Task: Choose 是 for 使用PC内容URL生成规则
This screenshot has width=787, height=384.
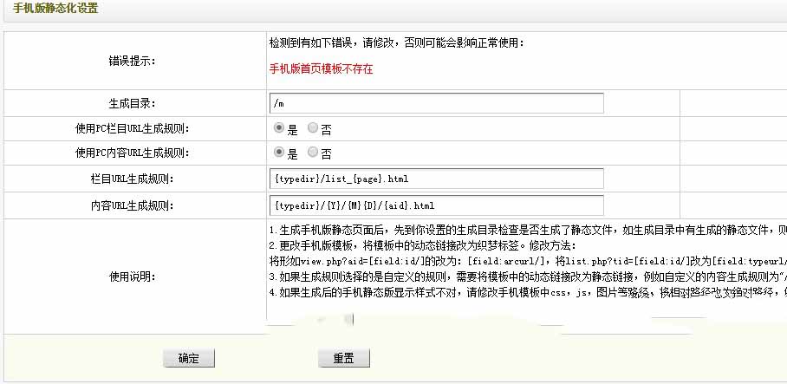Action: (x=279, y=153)
